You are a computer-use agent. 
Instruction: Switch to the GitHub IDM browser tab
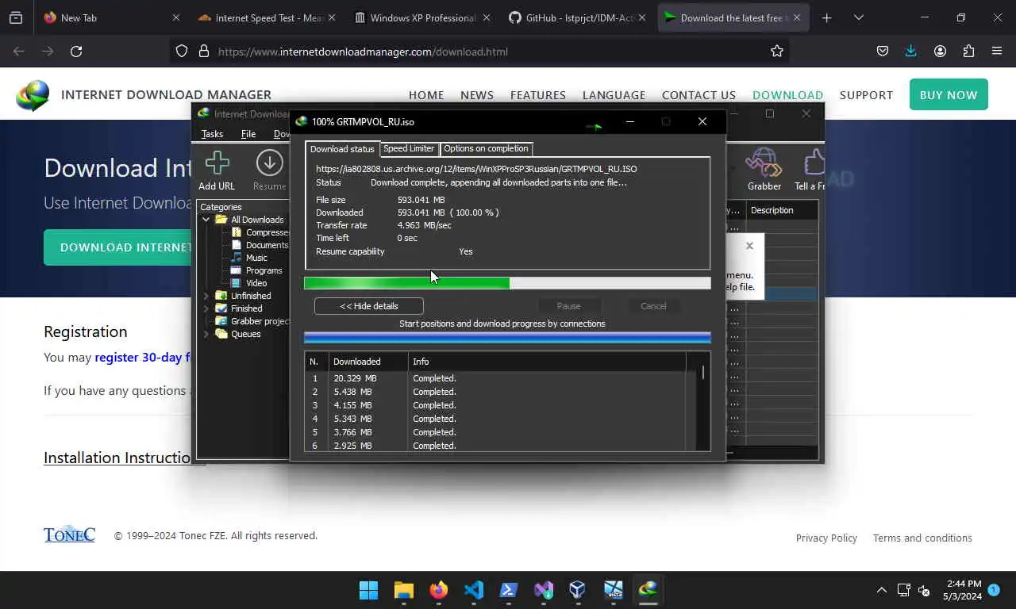click(x=579, y=17)
